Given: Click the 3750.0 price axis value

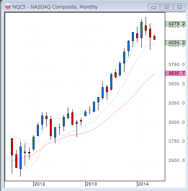Looking at the screenshot, I should pyautogui.click(x=177, y=64).
